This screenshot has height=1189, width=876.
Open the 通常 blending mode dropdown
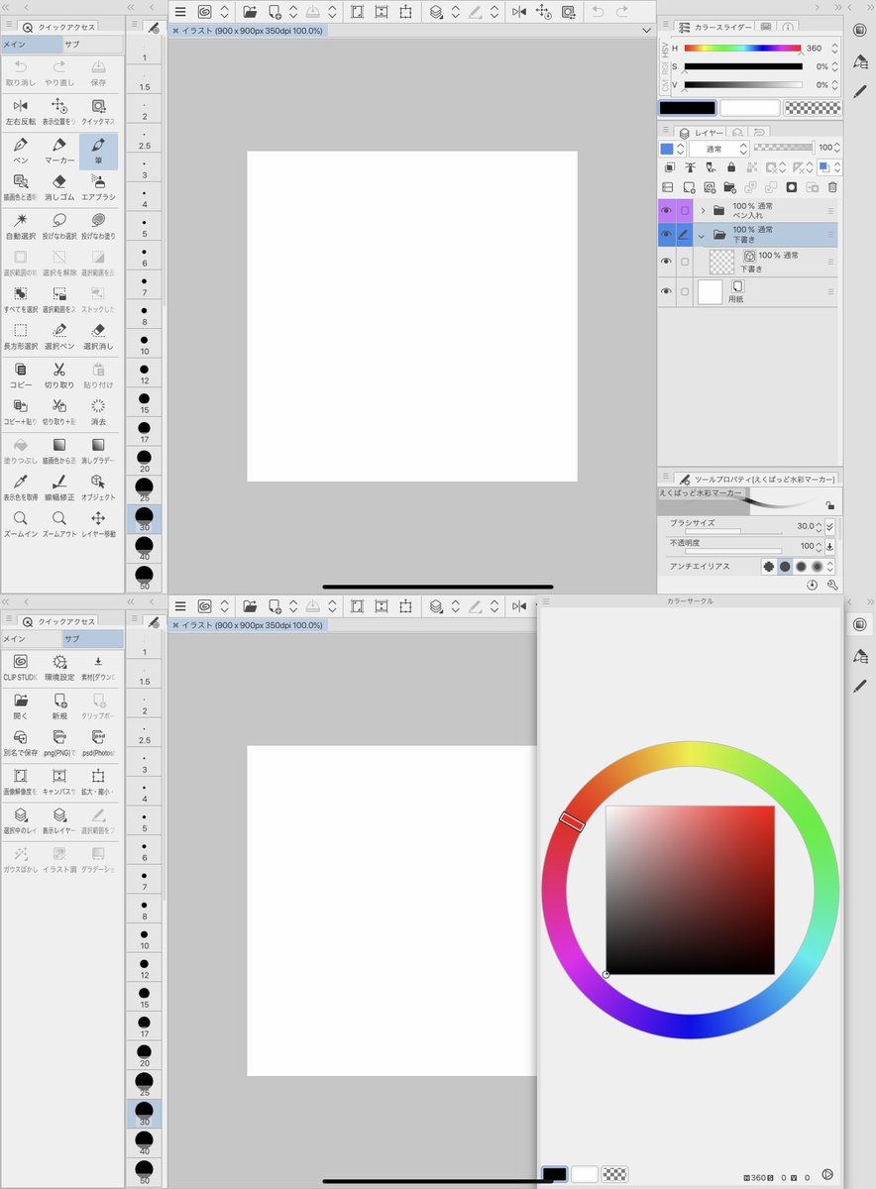tap(718, 149)
